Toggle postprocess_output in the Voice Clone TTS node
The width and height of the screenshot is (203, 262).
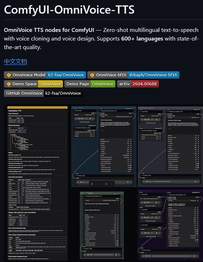[131, 170]
